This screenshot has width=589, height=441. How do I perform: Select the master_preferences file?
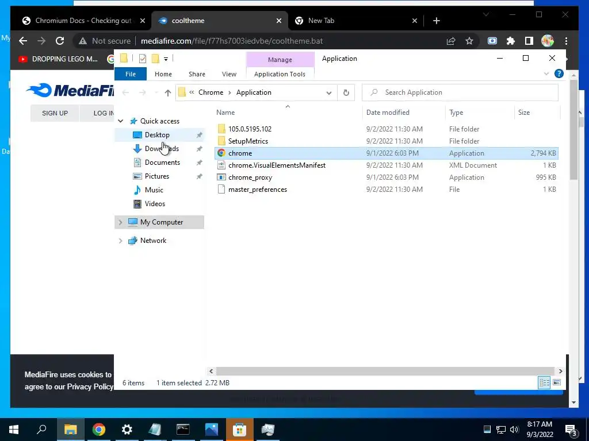click(386, 189)
